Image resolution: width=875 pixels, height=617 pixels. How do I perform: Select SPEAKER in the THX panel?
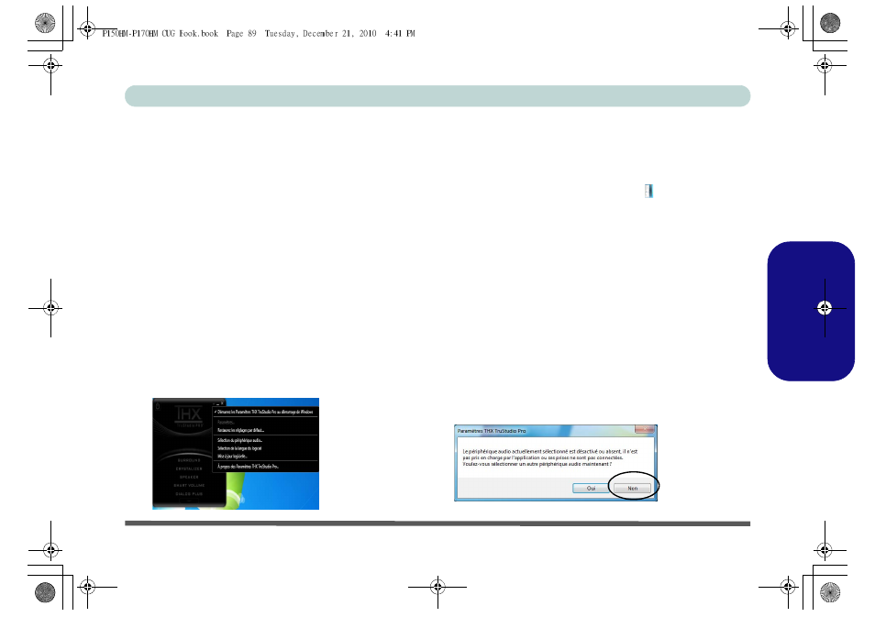tap(189, 477)
